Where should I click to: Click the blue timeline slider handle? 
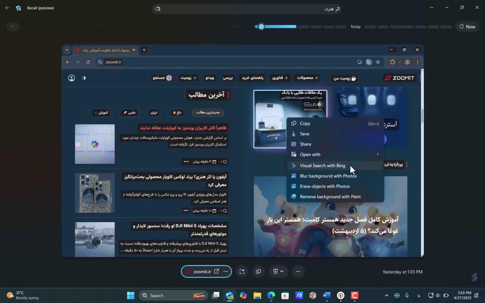[x=261, y=27]
